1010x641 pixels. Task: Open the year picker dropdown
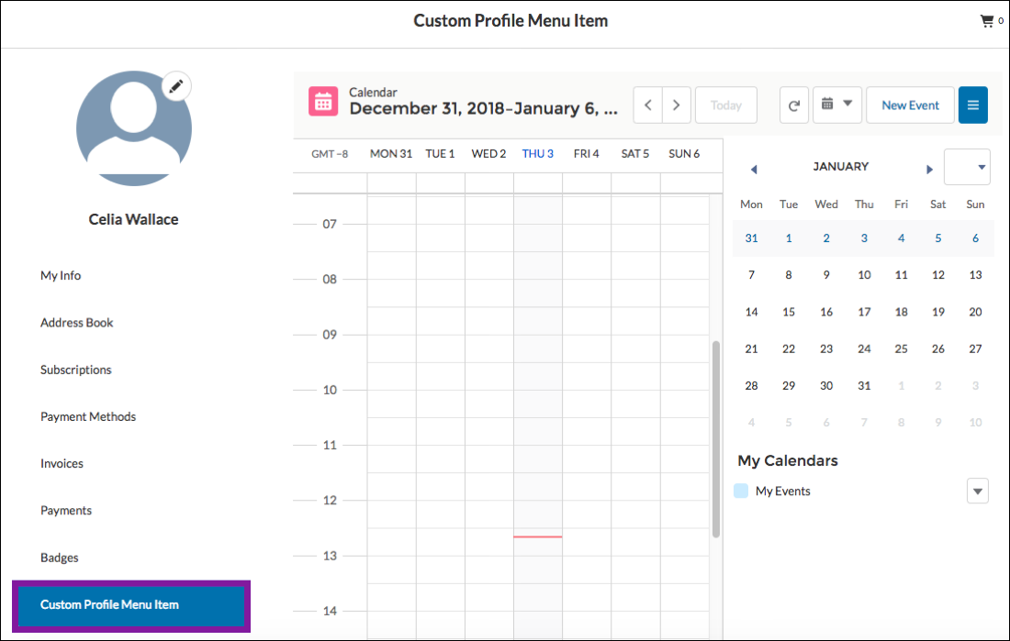[968, 167]
